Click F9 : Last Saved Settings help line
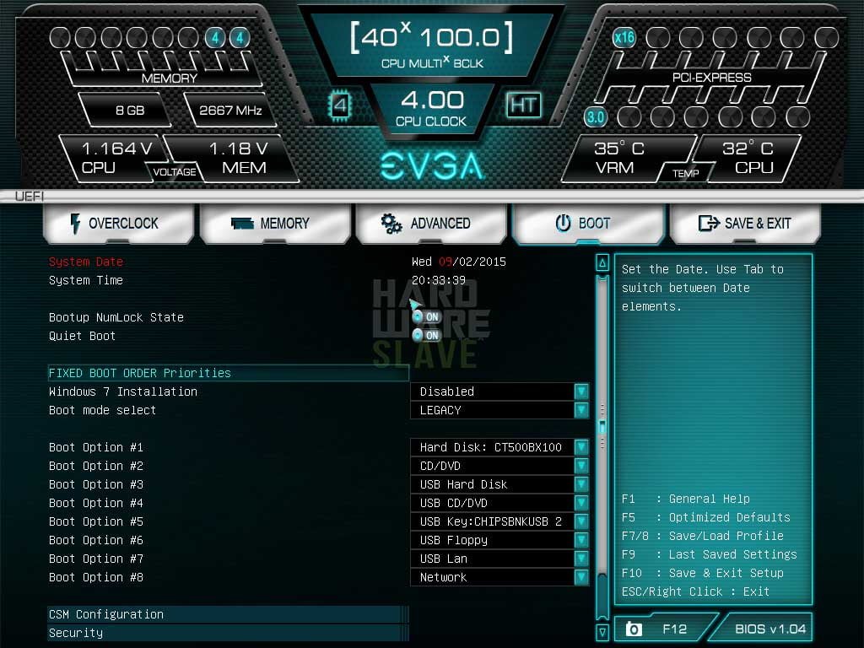Screen dimensions: 864x648 709,553
